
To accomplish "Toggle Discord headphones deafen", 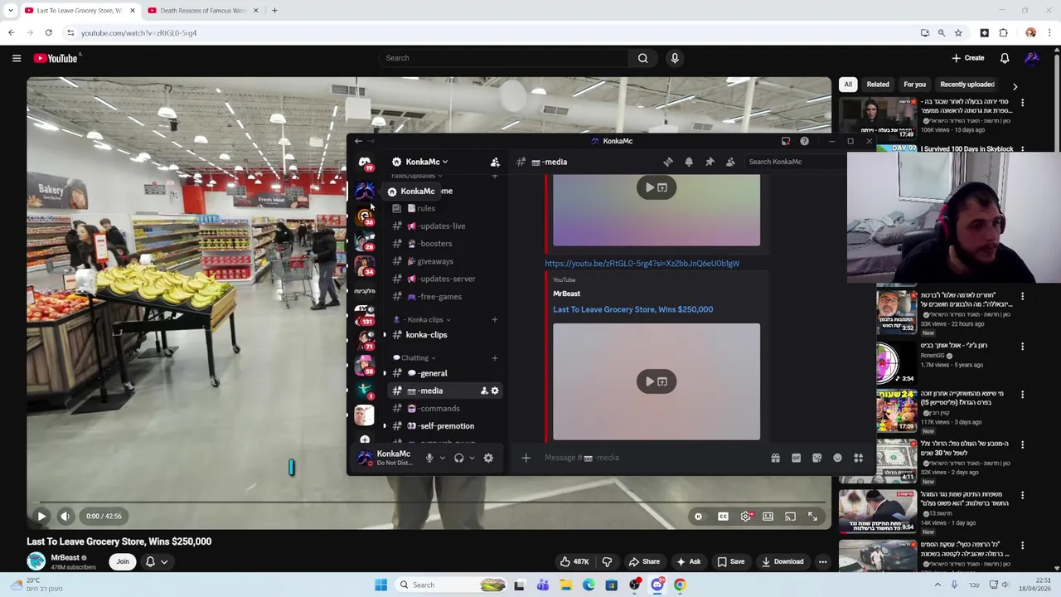I will (458, 458).
